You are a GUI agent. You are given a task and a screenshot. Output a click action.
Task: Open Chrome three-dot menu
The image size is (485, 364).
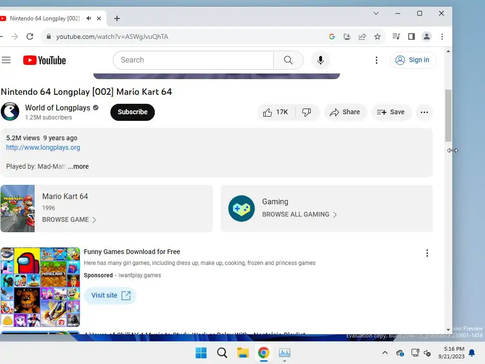[x=442, y=36]
